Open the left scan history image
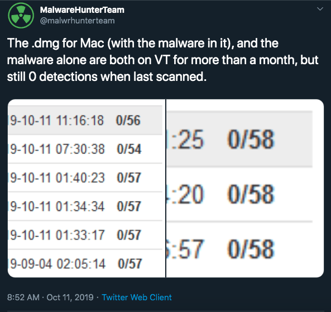This screenshot has width=331, height=312. point(87,188)
